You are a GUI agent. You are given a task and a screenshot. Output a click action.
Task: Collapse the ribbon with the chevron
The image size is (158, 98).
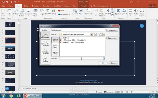click(x=156, y=18)
